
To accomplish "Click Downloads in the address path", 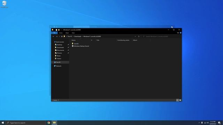I will click(x=78, y=36).
